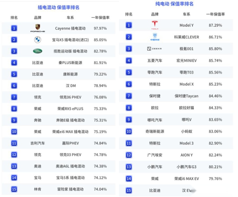Click rank badge 12 in the AION Y row
This screenshot has height=197, width=238.
click(x=129, y=155)
